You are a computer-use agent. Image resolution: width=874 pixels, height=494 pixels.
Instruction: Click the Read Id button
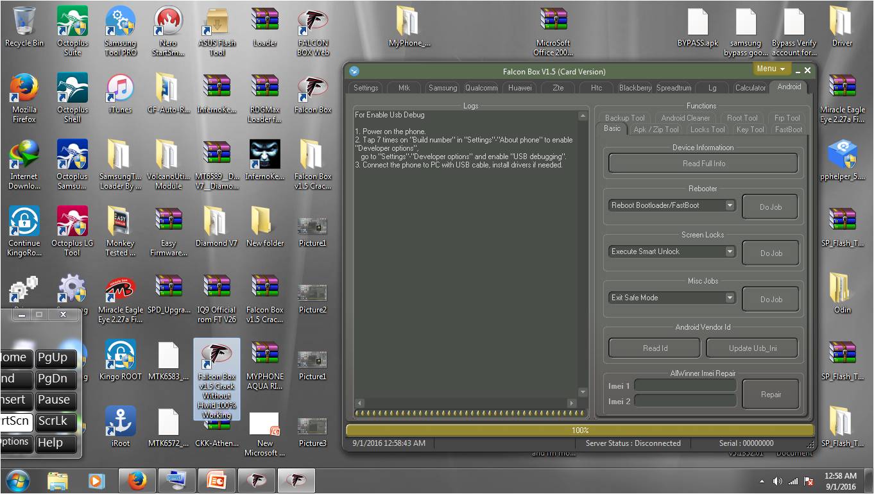point(655,348)
